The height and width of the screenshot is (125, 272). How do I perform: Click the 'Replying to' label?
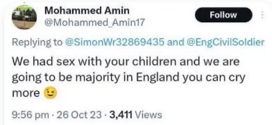[37, 42]
